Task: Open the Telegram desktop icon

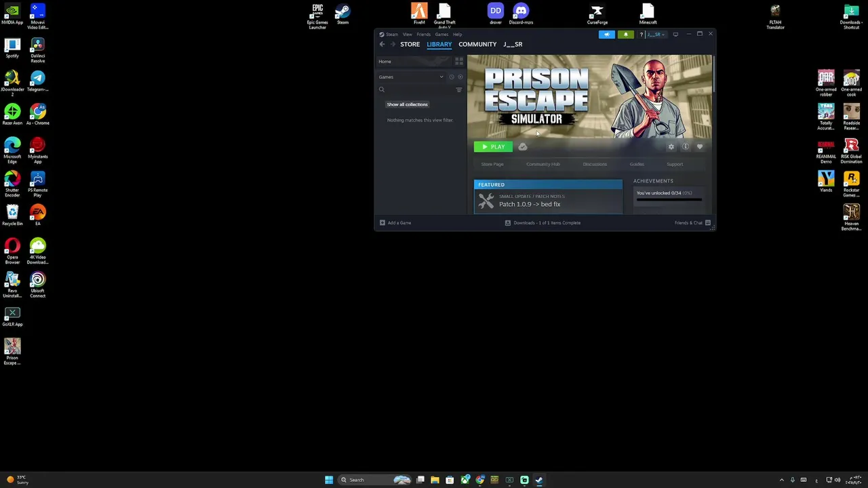Action: 38,81
